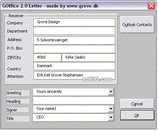Click the CEO title combo box
The height and width of the screenshot is (131, 158).
click(x=73, y=117)
